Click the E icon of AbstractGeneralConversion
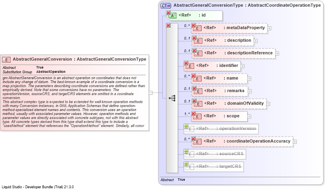This screenshot has height=189, width=325. [x=6, y=60]
